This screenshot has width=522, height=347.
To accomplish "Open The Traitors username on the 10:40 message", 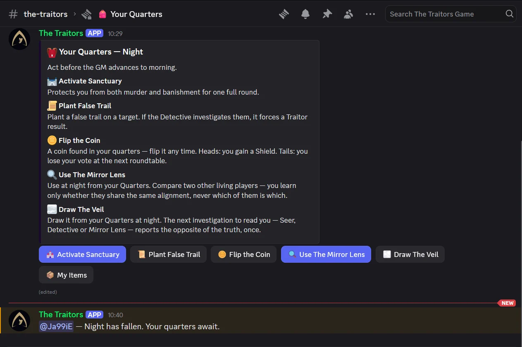I will coord(61,314).
